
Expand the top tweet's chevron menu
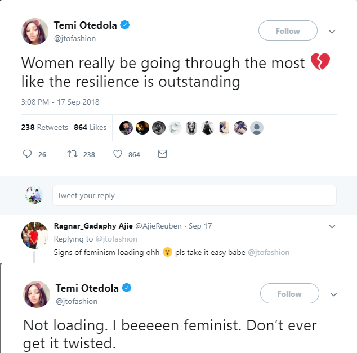332,32
